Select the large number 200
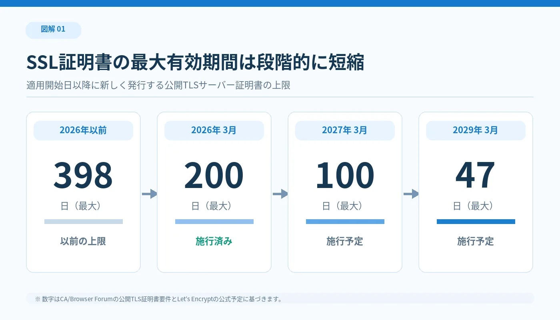The width and height of the screenshot is (560, 320). pyautogui.click(x=214, y=175)
